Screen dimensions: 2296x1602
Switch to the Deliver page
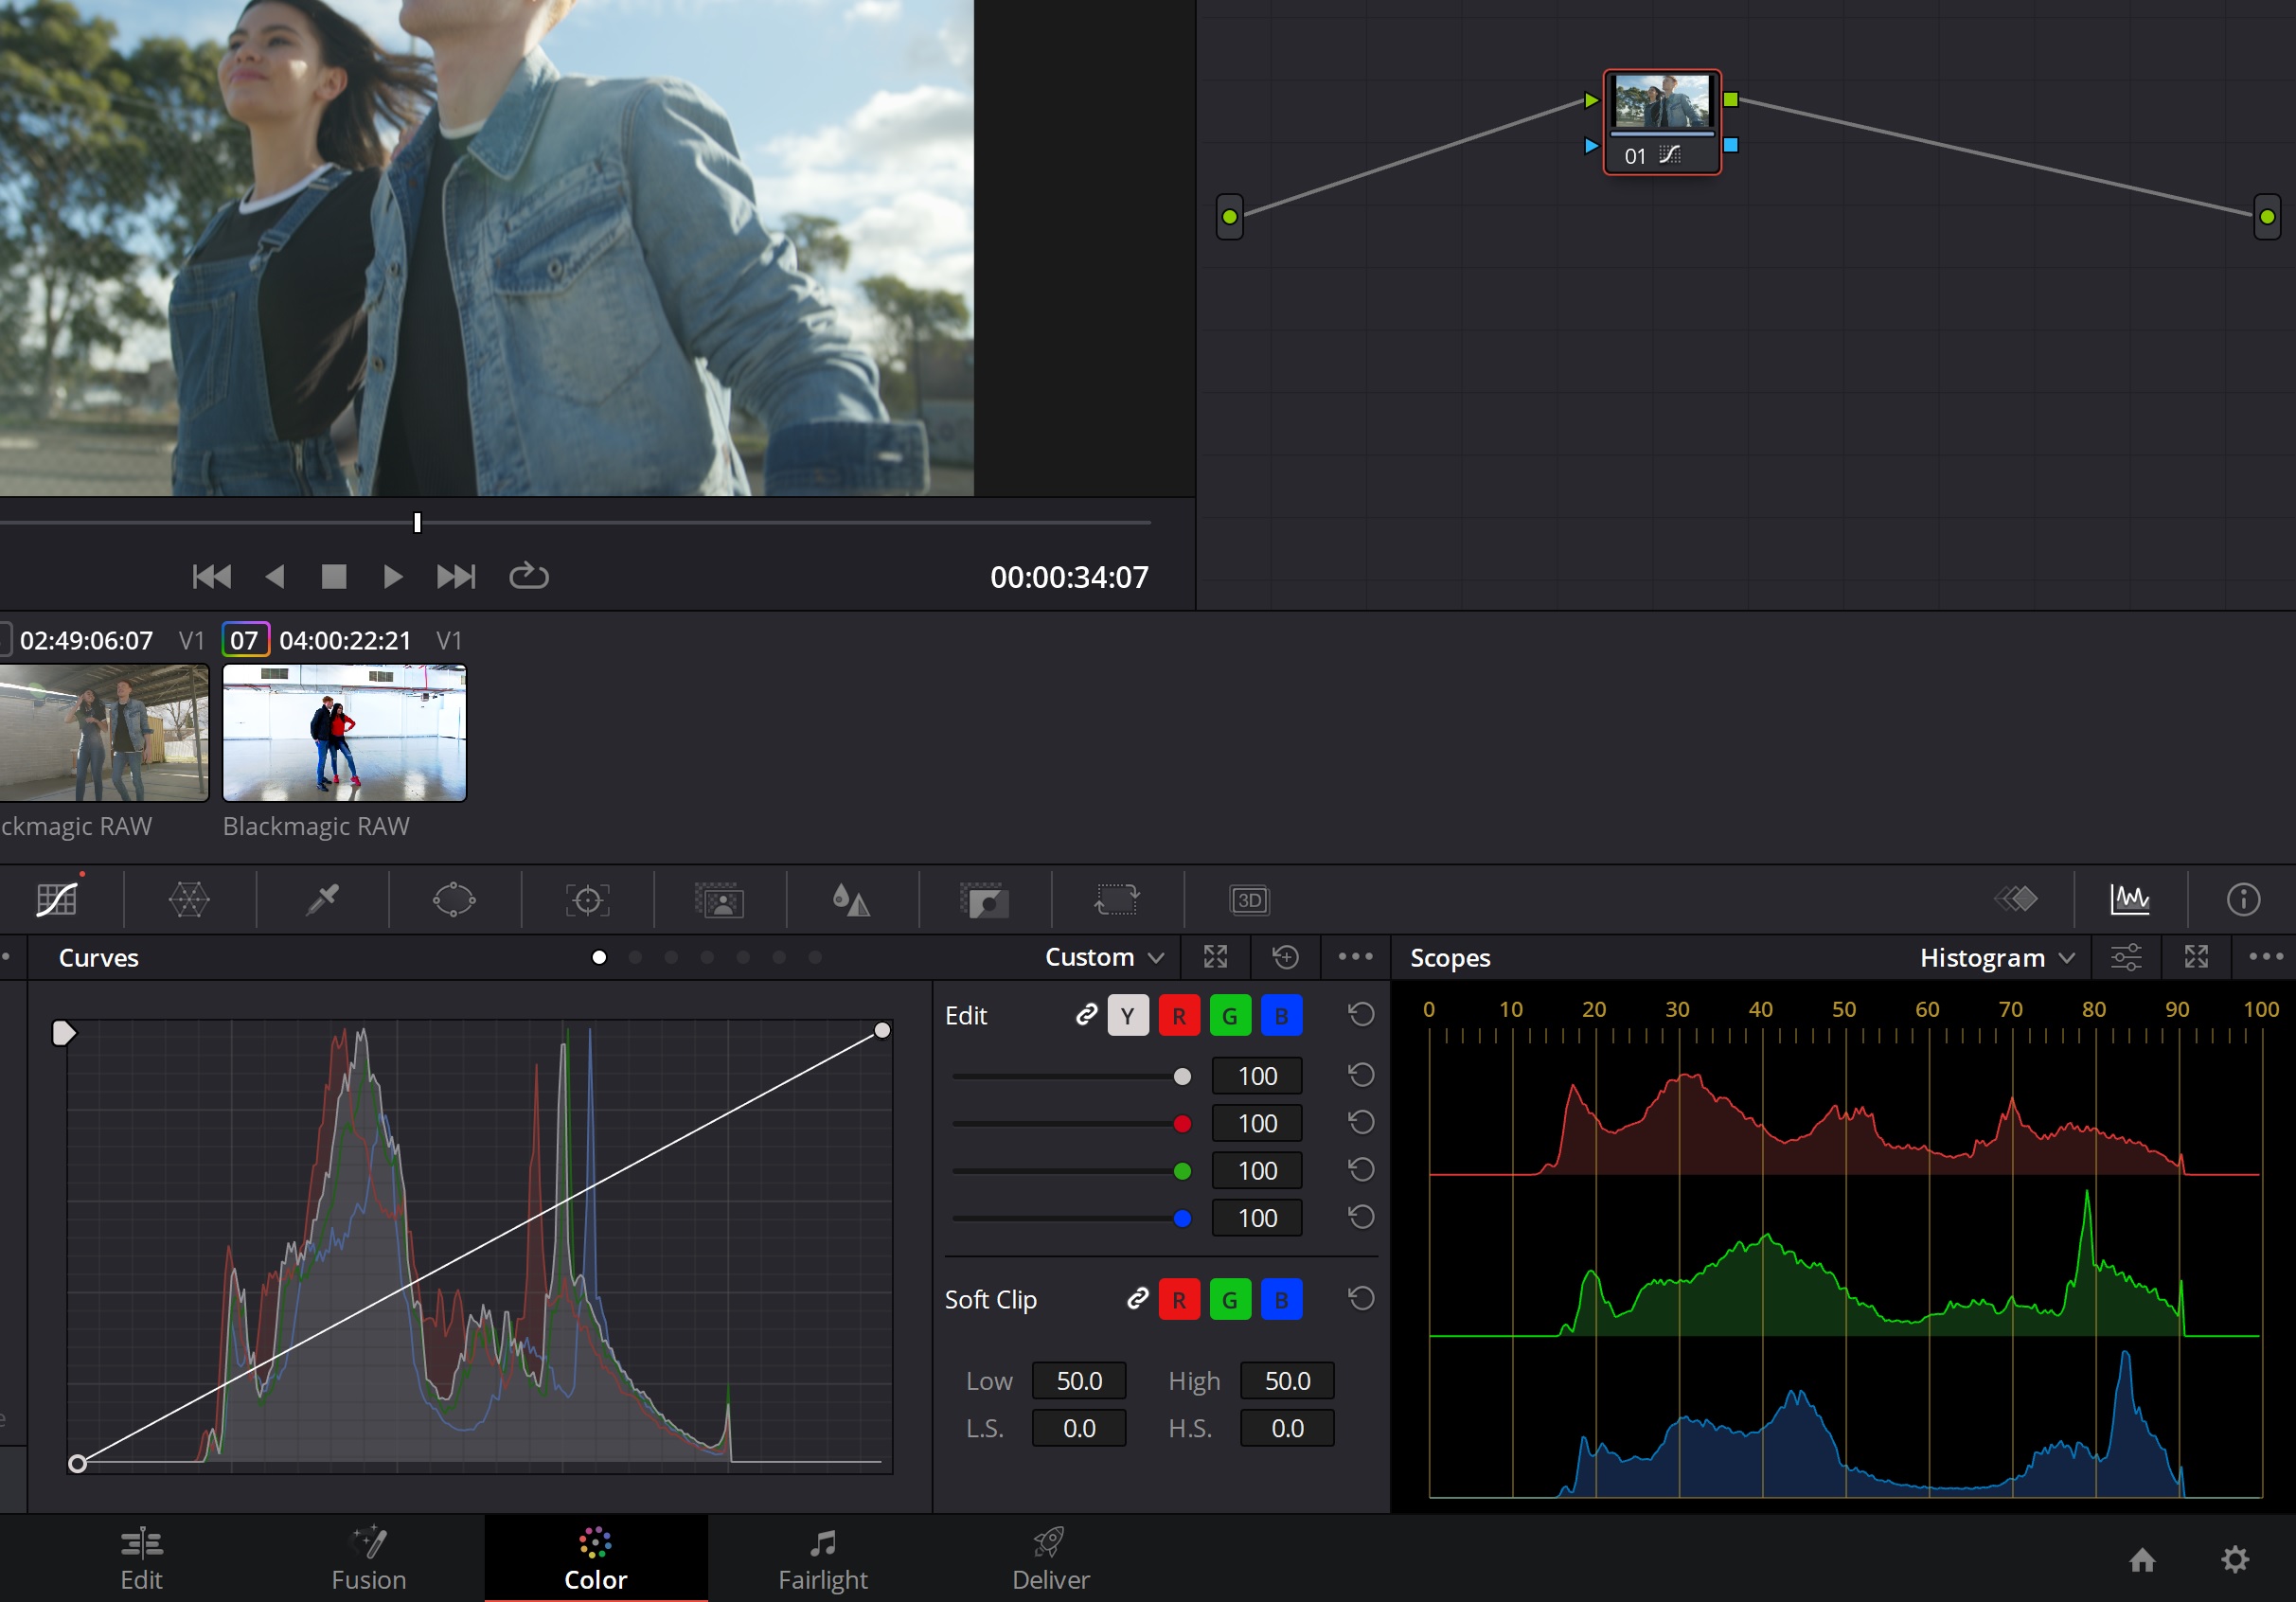[x=1050, y=1559]
